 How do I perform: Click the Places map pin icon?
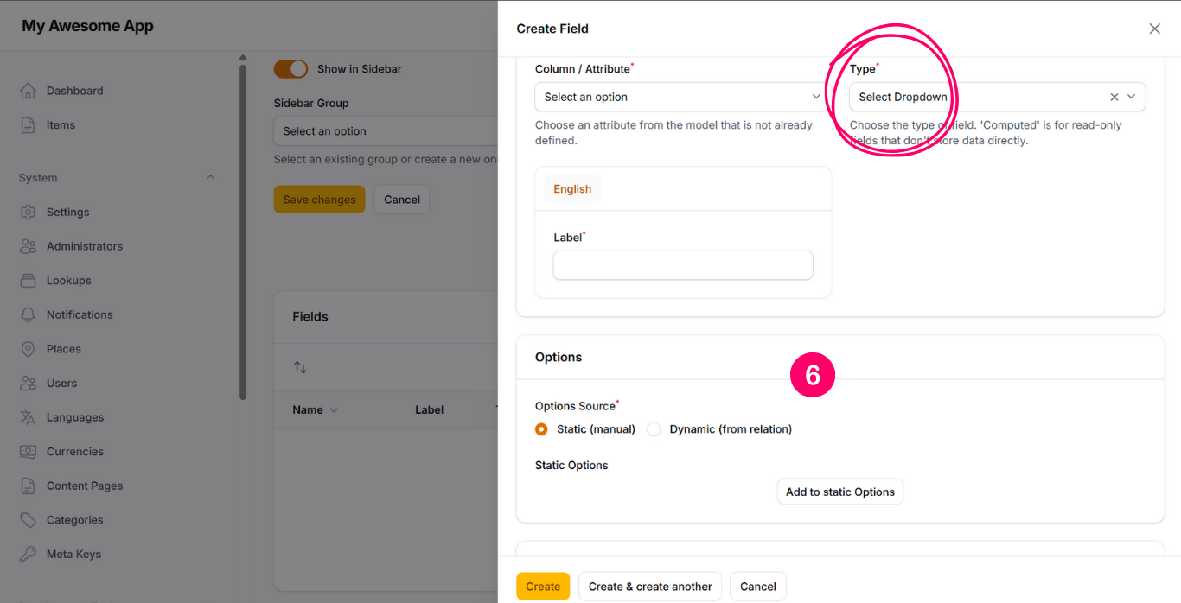coord(28,349)
